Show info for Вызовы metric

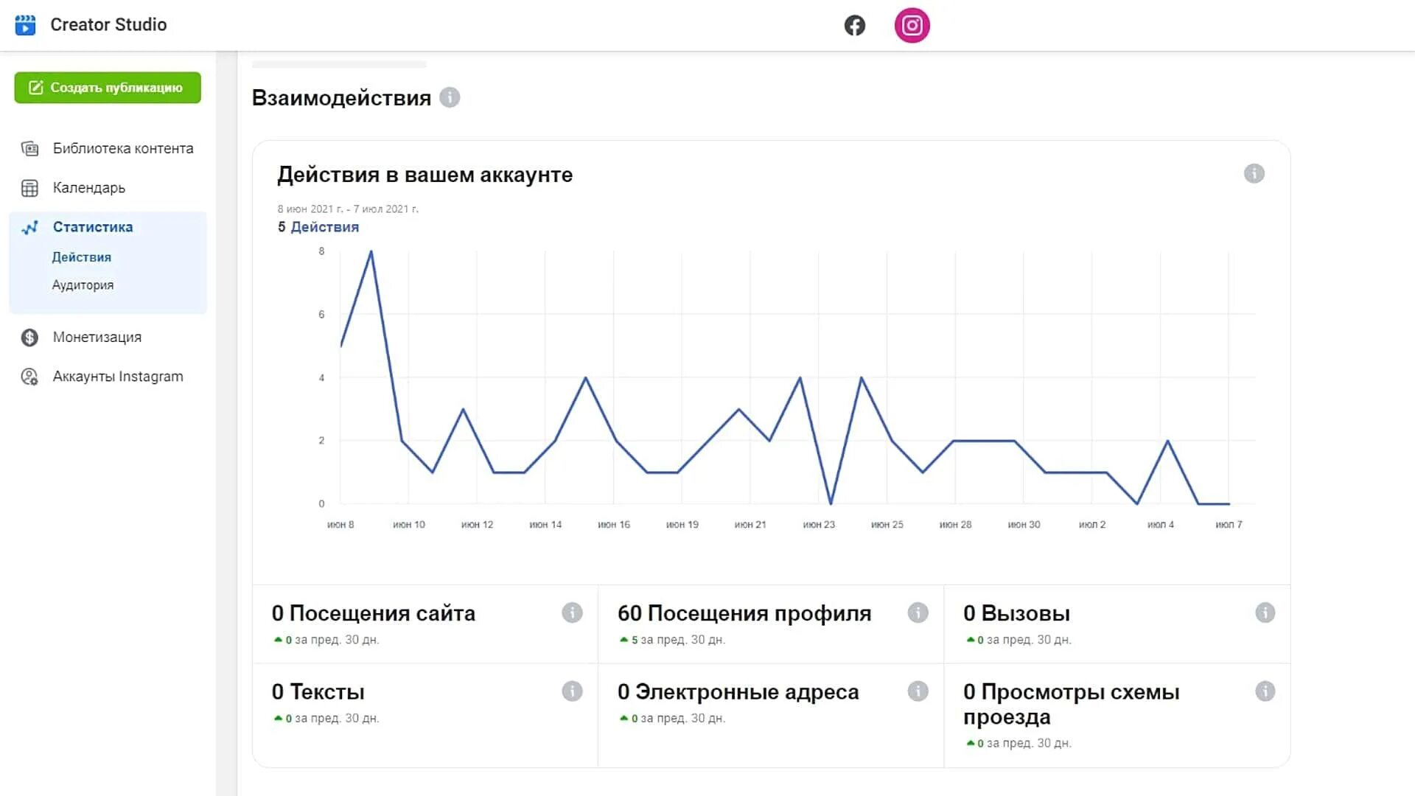[x=1265, y=612]
